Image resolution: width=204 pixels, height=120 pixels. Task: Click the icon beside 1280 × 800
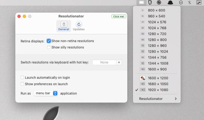142,40
